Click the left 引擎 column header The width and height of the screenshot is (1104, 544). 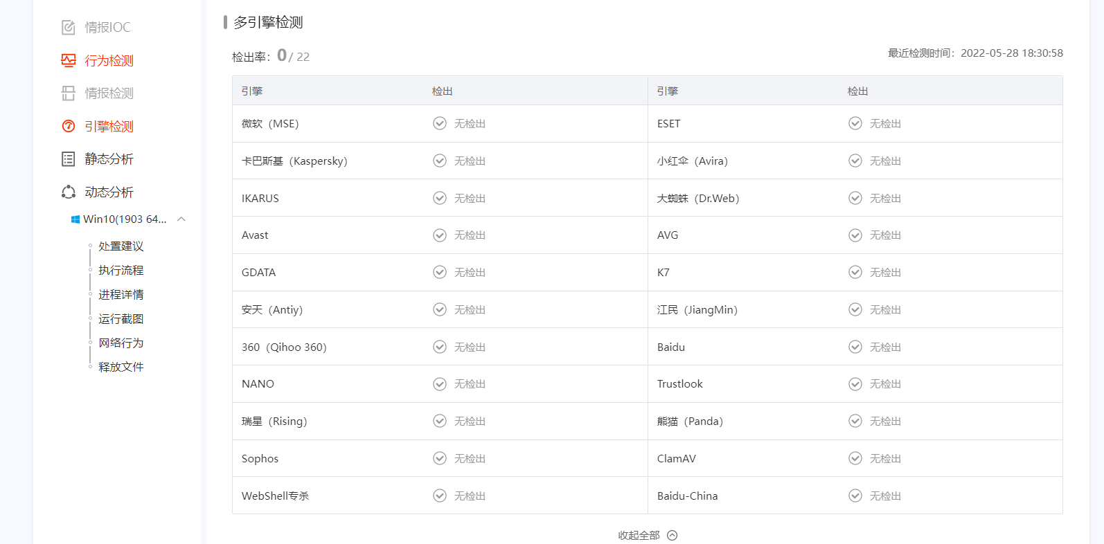[252, 91]
